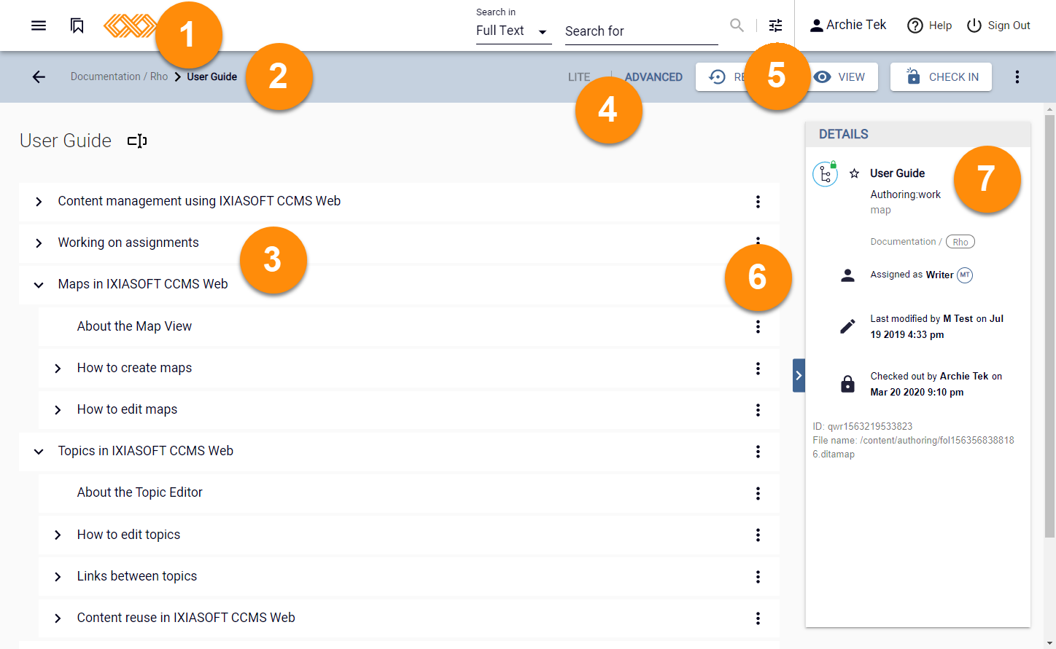Image resolution: width=1056 pixels, height=649 pixels.
Task: Collapse Maps in IXIASOFT CCMS Web
Action: pos(39,285)
